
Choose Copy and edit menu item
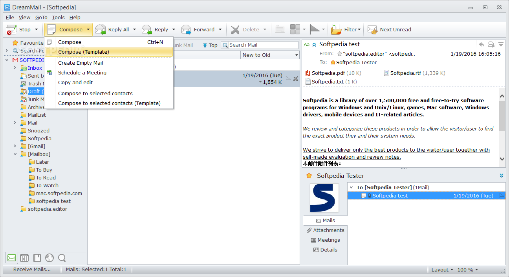(x=109, y=82)
